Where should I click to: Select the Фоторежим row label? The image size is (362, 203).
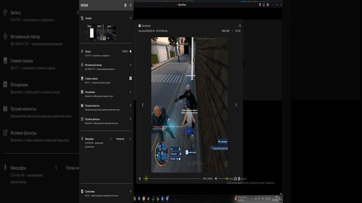click(x=90, y=92)
